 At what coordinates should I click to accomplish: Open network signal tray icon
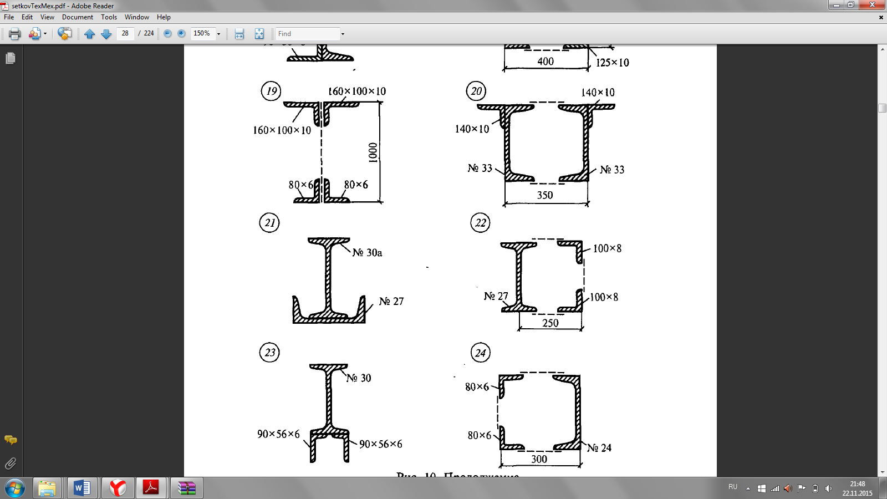pyautogui.click(x=775, y=488)
